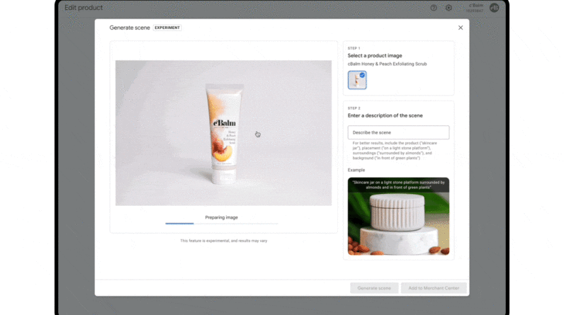Click the 'For better results' hint text
Screen dimensions: 564x315
click(x=395, y=151)
